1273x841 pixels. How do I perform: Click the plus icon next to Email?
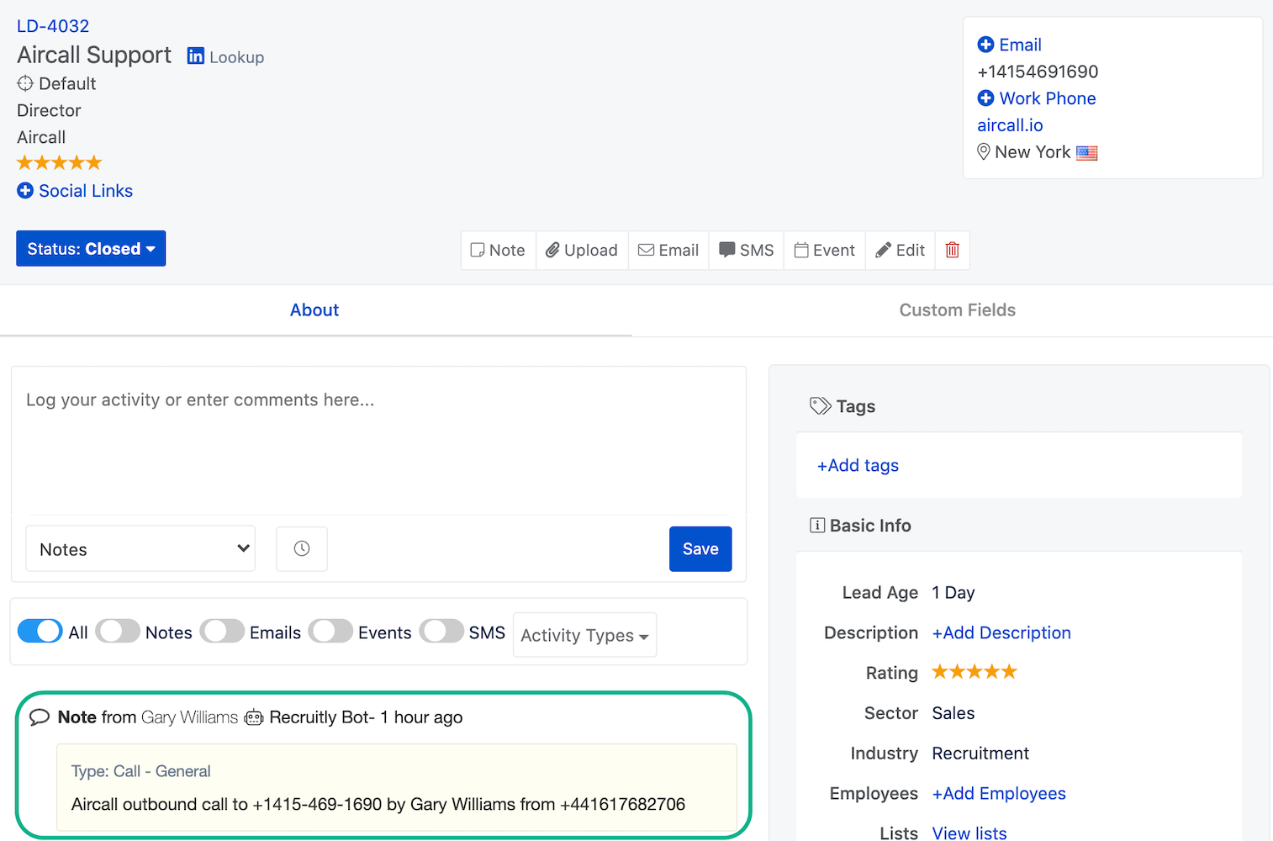coord(985,45)
